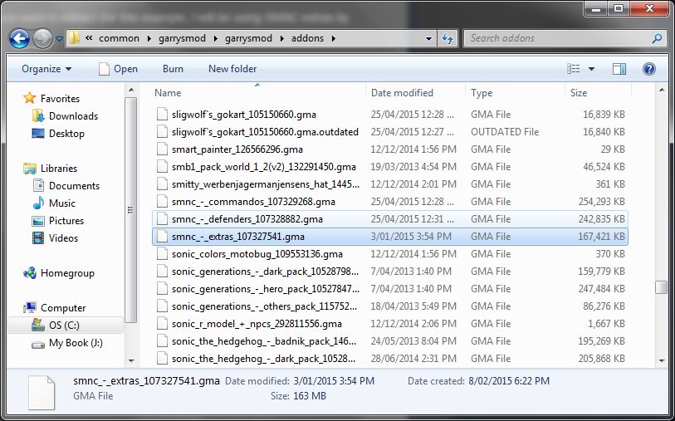
Task: Click the file icon of smart_painter_126566296.gma
Action: (162, 149)
